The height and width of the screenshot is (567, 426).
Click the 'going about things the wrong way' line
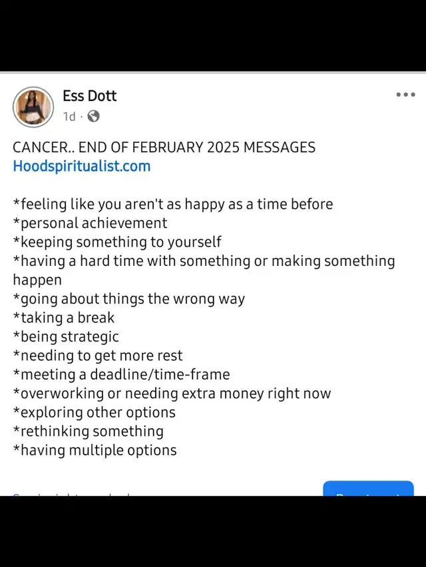point(129,299)
